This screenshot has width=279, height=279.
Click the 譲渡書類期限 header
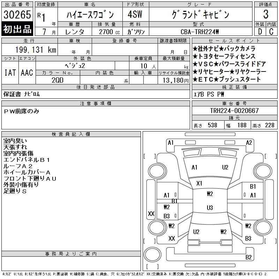tap(173, 41)
